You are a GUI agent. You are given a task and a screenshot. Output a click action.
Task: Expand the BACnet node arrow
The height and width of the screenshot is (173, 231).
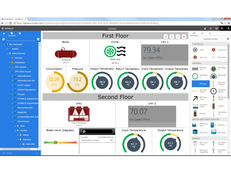coord(10,58)
